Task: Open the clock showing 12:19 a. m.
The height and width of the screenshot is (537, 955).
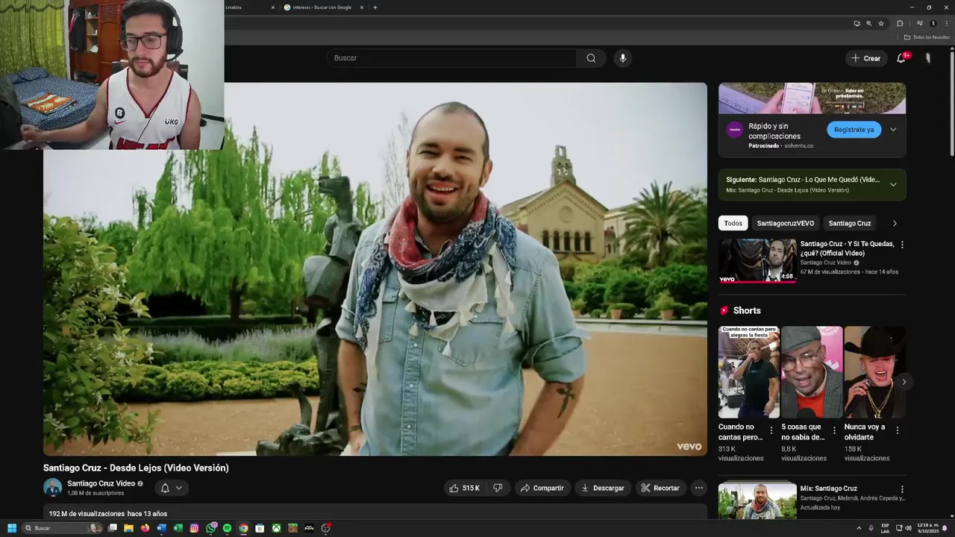Action: pyautogui.click(x=928, y=528)
